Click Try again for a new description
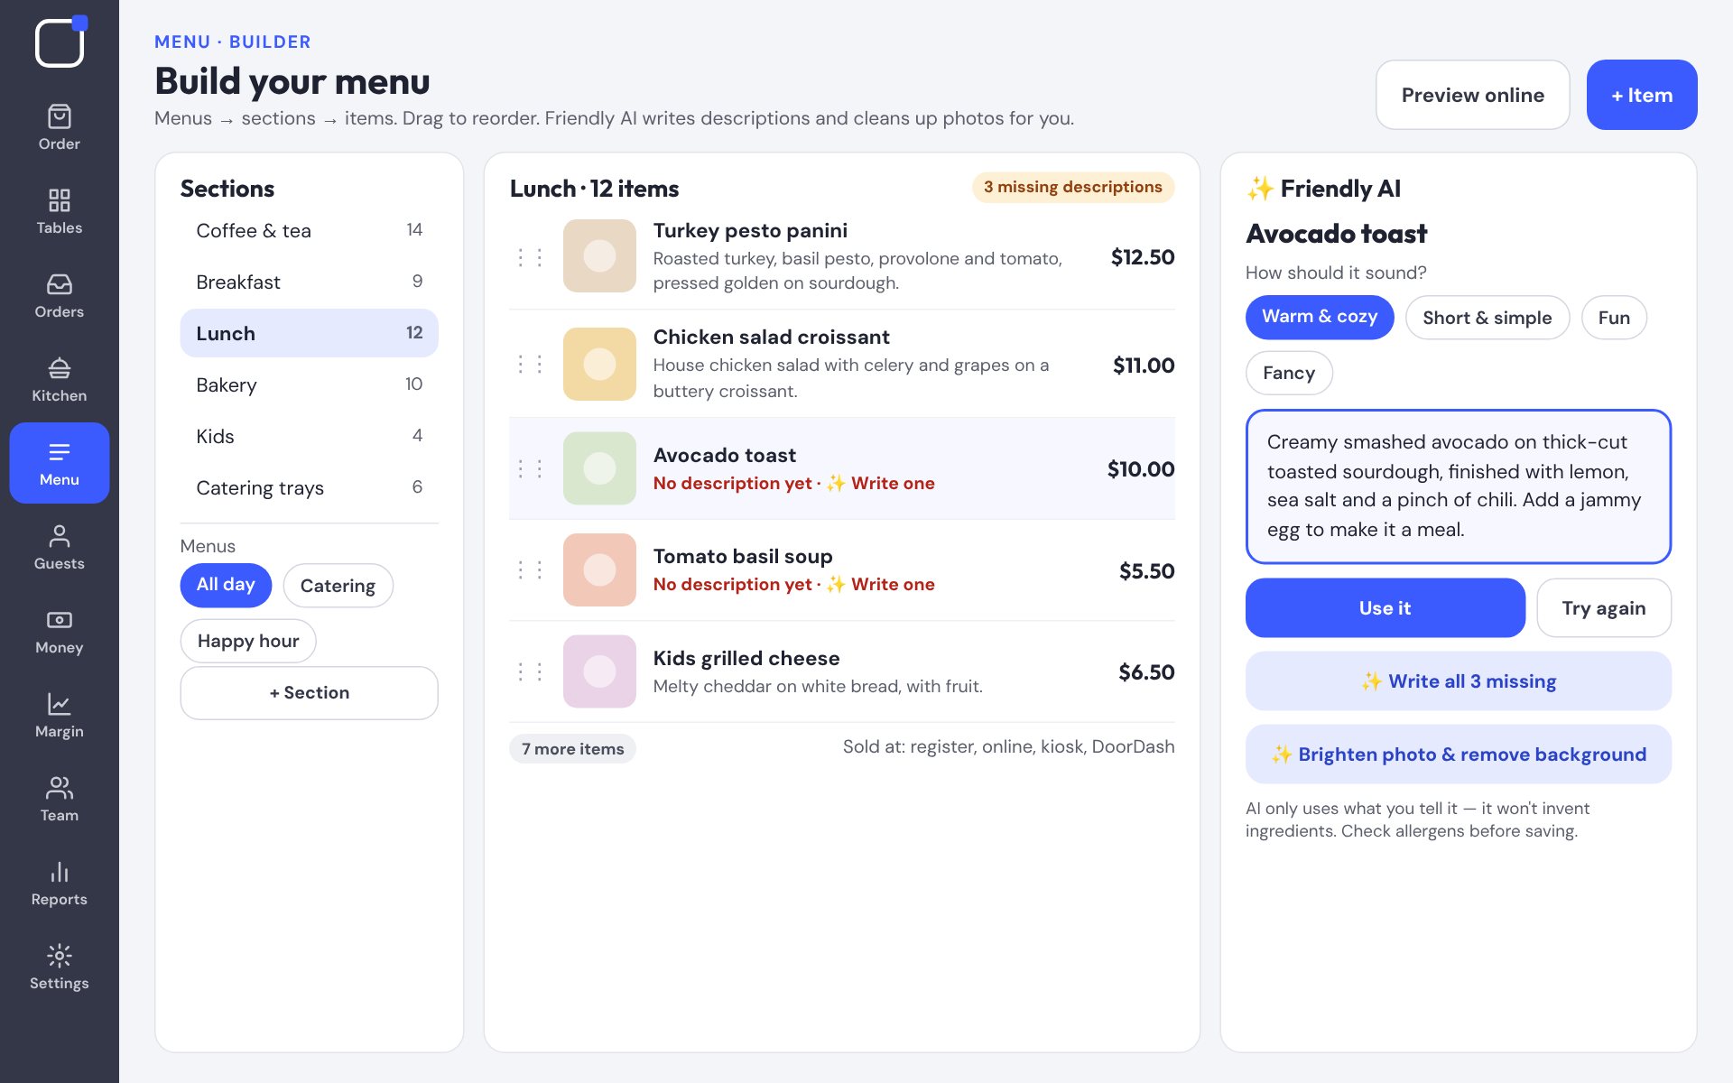Viewport: 1733px width, 1083px height. [x=1604, y=608]
